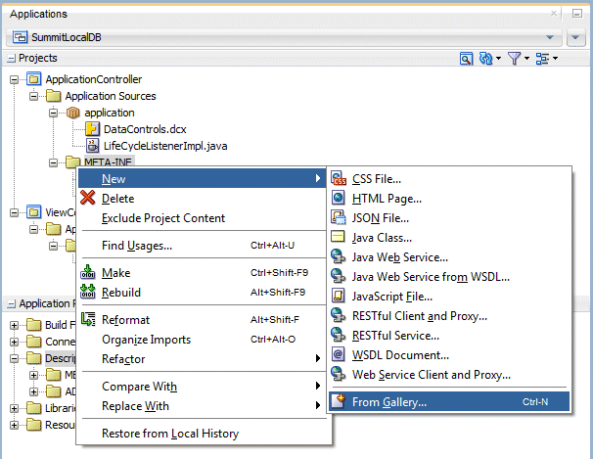Open the Compare With submenu
This screenshot has width=593, height=459.
coord(202,386)
